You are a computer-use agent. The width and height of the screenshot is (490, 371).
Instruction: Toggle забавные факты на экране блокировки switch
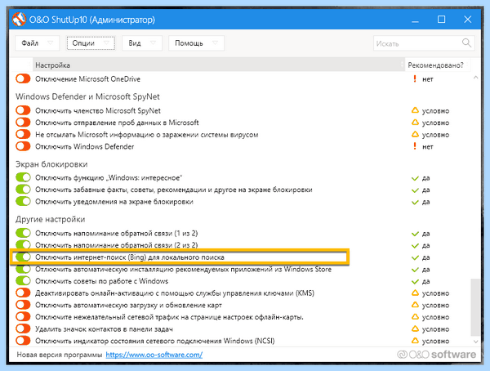(23, 190)
